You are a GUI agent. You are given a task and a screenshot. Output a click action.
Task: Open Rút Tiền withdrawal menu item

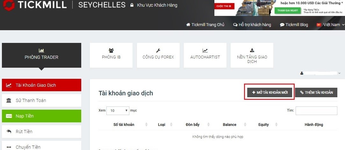[x=42, y=132]
